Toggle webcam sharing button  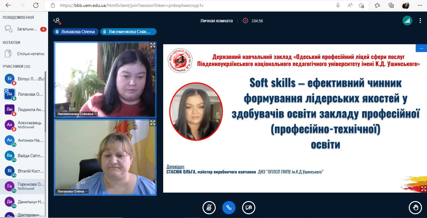coord(249,207)
